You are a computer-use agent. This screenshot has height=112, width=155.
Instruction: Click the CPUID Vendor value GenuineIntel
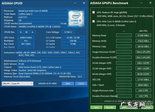pos(38,23)
